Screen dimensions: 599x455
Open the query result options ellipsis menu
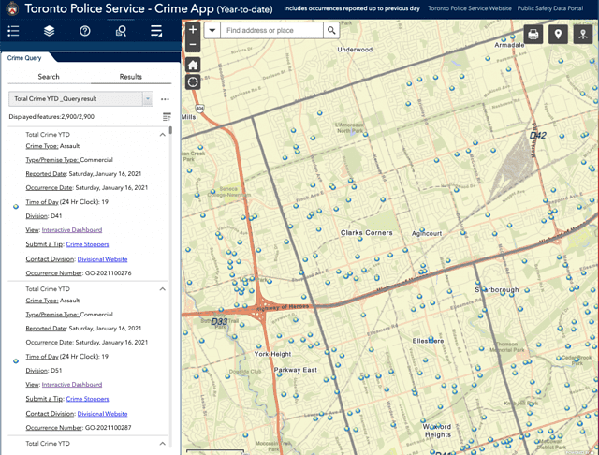(x=165, y=98)
